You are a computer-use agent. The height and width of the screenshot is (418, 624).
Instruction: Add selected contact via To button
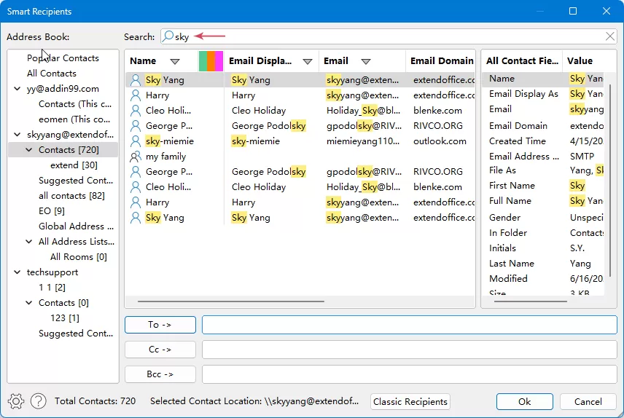[160, 325]
